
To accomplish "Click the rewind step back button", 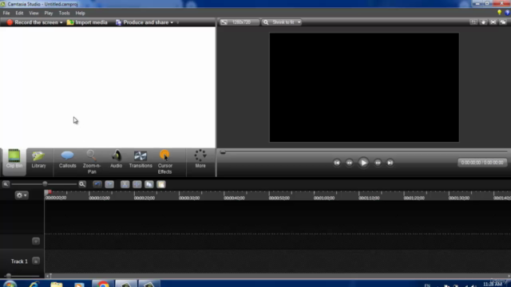I will click(349, 163).
